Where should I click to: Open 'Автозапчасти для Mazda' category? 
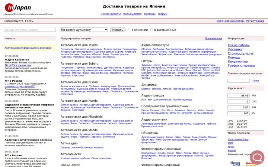[79, 130]
